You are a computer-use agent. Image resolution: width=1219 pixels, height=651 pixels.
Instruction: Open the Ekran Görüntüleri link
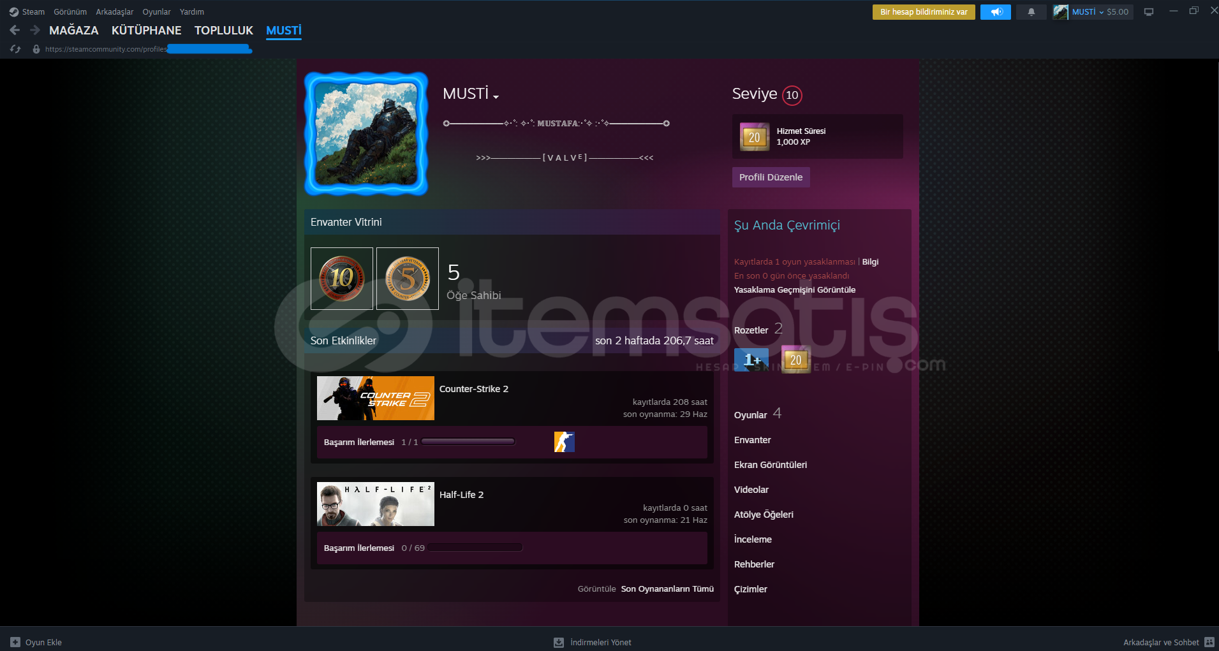[771, 465]
